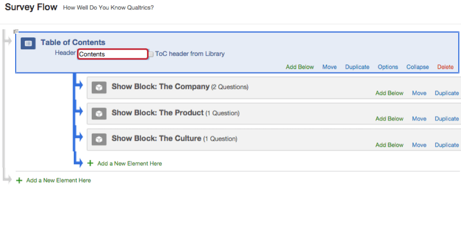461x225 pixels.
Task: Toggle the small collapse icon above Table of Contents
Action: [x=16, y=32]
